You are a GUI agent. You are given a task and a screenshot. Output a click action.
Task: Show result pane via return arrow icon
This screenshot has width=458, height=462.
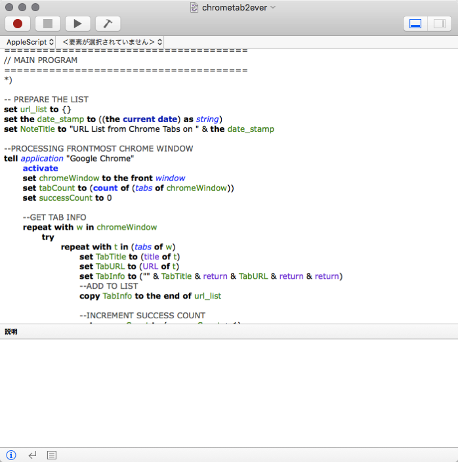tap(32, 455)
